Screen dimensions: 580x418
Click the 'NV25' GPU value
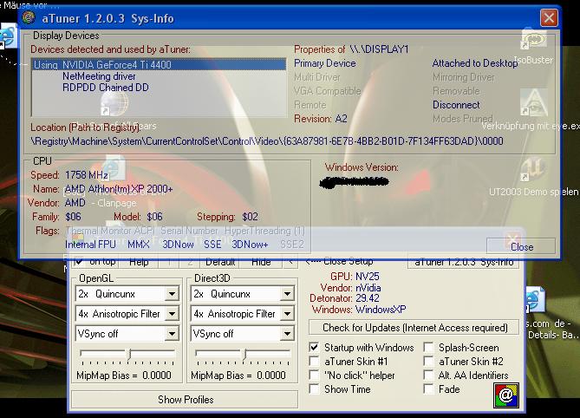(368, 277)
